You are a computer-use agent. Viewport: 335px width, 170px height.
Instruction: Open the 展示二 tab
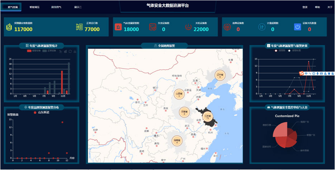click(78, 7)
